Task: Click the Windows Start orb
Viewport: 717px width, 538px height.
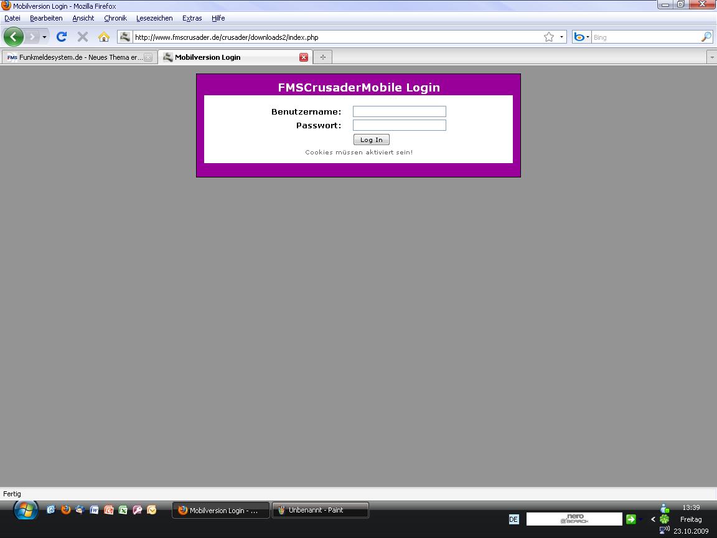Action: coord(26,511)
